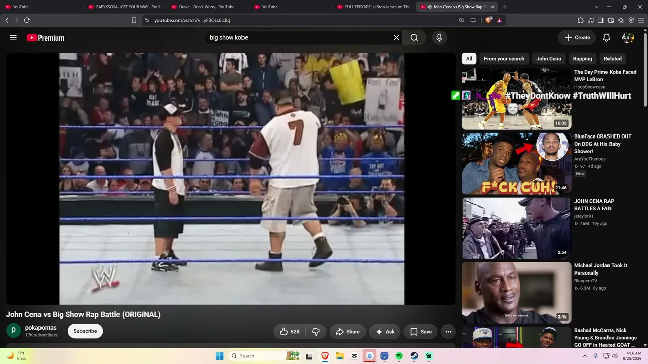Click the Windows taskbar Search box
This screenshot has width=648, height=364.
click(x=265, y=356)
